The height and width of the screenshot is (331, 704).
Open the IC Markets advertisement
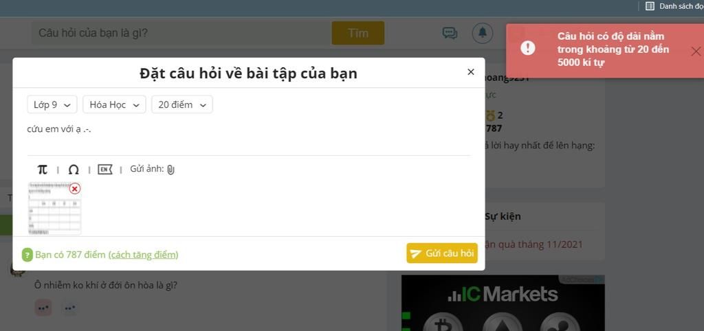coord(503,303)
